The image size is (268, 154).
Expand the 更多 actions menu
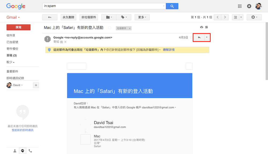[142, 17]
